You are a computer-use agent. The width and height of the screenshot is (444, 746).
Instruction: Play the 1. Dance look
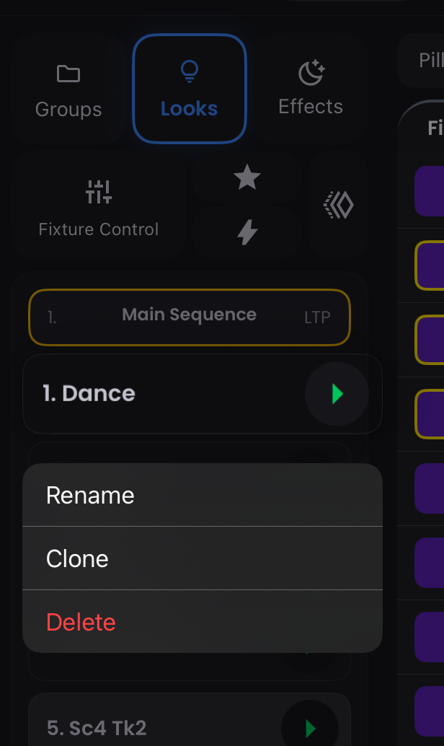tap(337, 394)
